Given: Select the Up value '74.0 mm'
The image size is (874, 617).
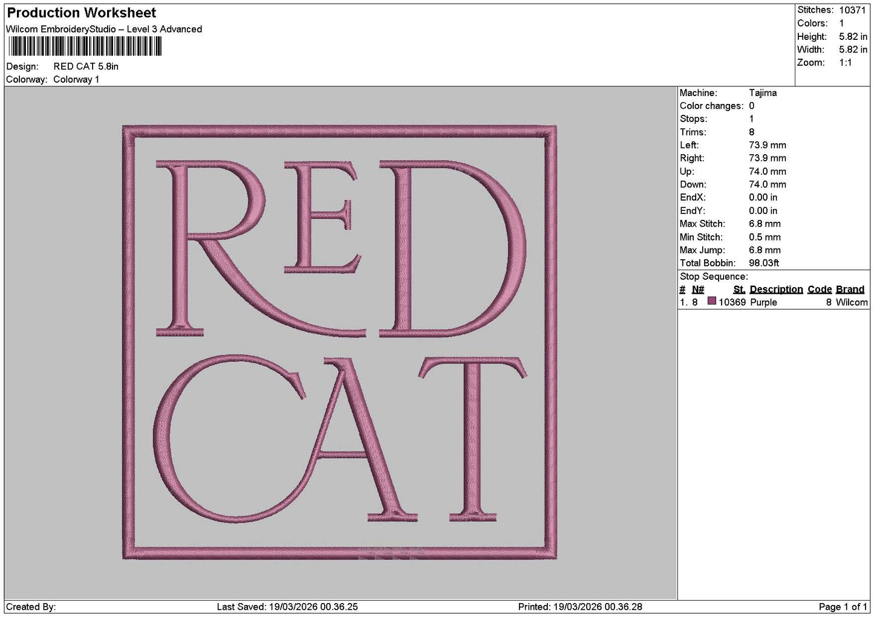Looking at the screenshot, I should (768, 171).
